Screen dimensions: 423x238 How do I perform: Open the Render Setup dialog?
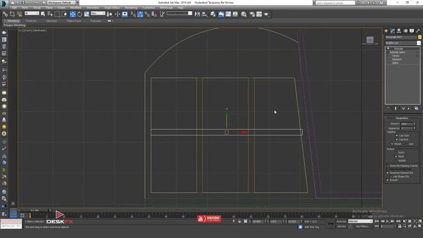252,14
